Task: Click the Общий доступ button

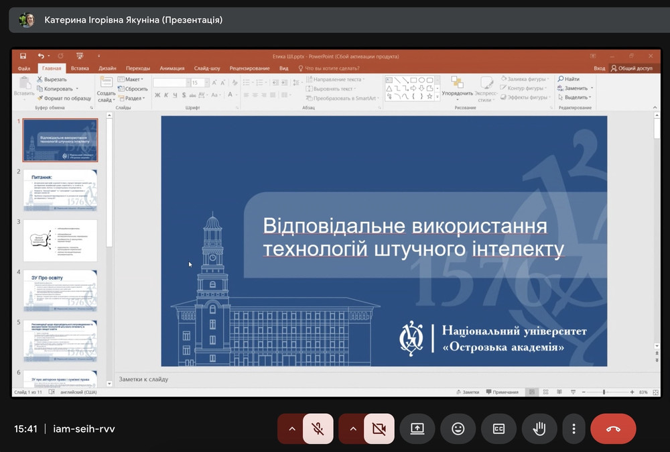Action: pyautogui.click(x=631, y=68)
